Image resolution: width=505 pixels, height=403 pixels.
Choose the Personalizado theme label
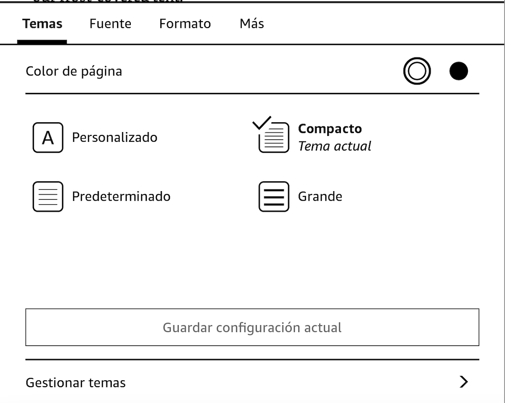(x=115, y=138)
